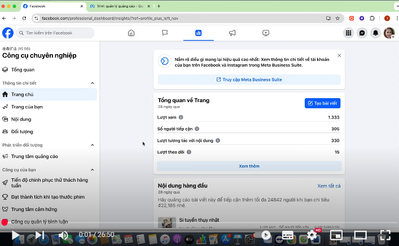The height and width of the screenshot is (246, 399).
Task: Open the notifications bell icon
Action: click(x=375, y=33)
